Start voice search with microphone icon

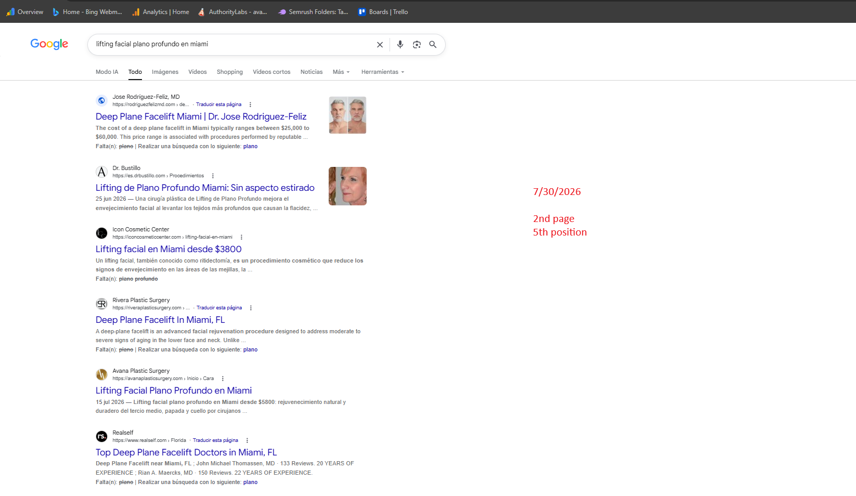(400, 45)
